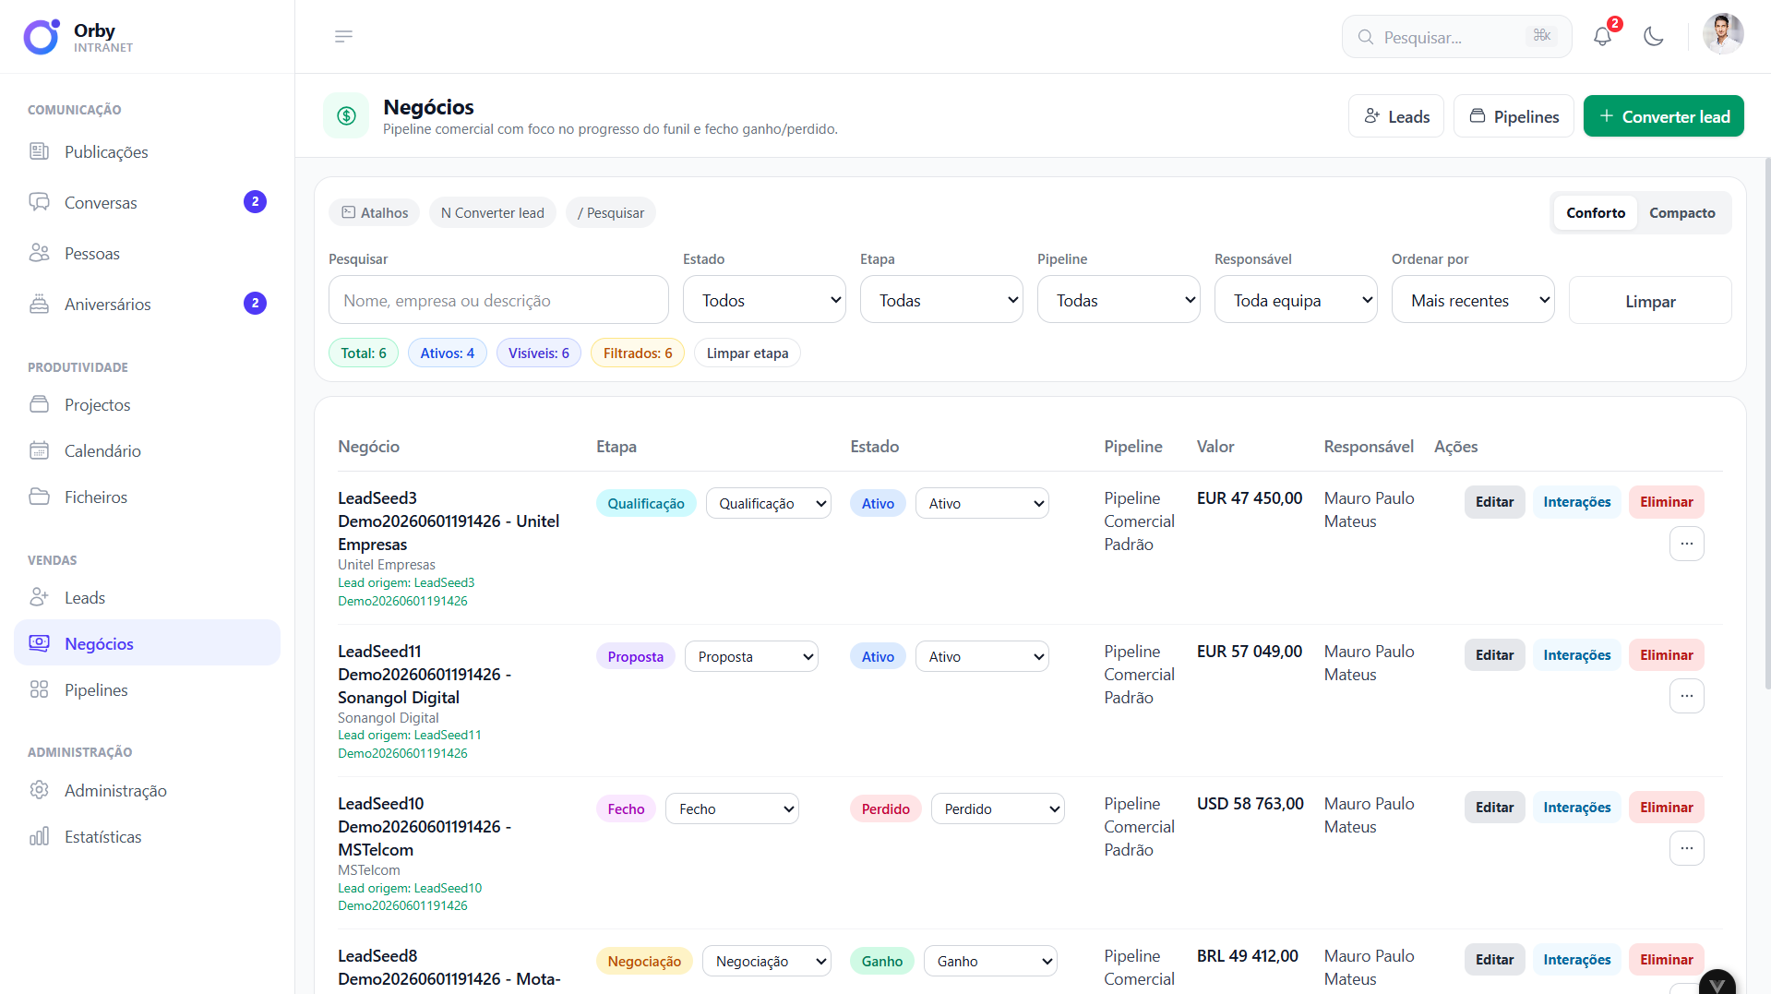The height and width of the screenshot is (994, 1771).
Task: Open the user profile avatar
Action: (1722, 35)
